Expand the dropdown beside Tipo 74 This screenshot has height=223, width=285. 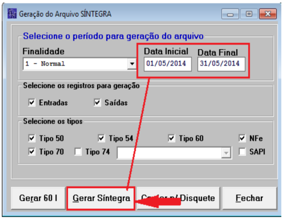coord(226,152)
